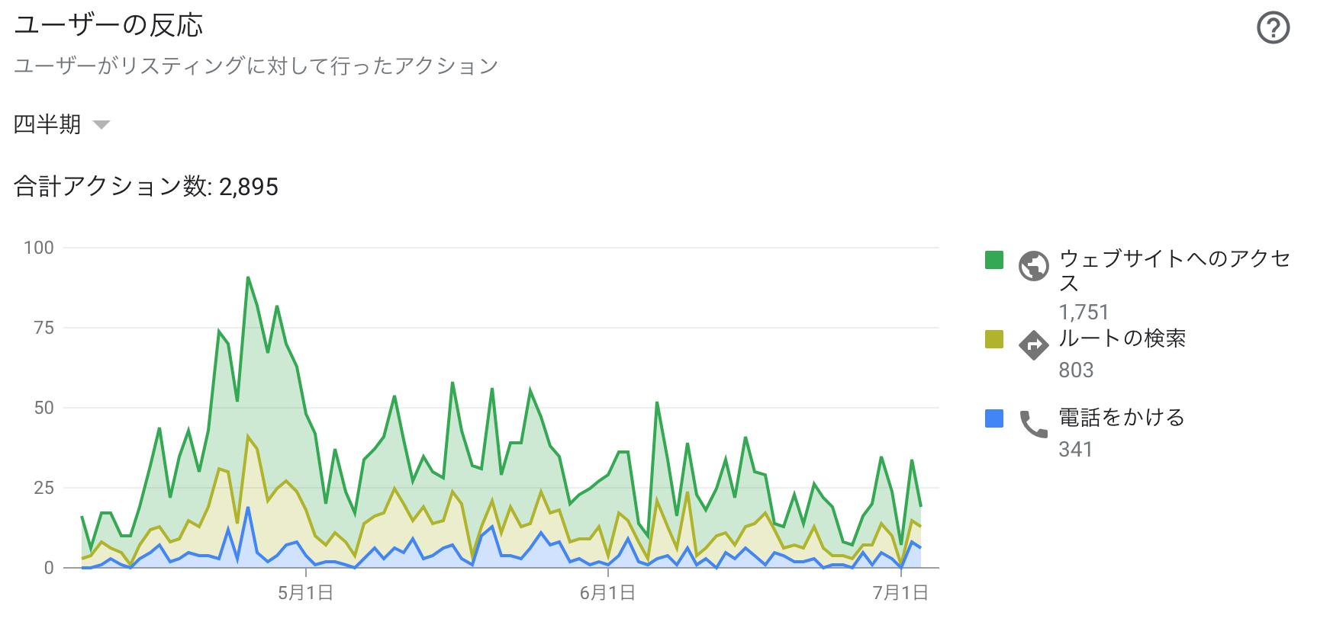Select 電話をかける legend label

(1121, 417)
